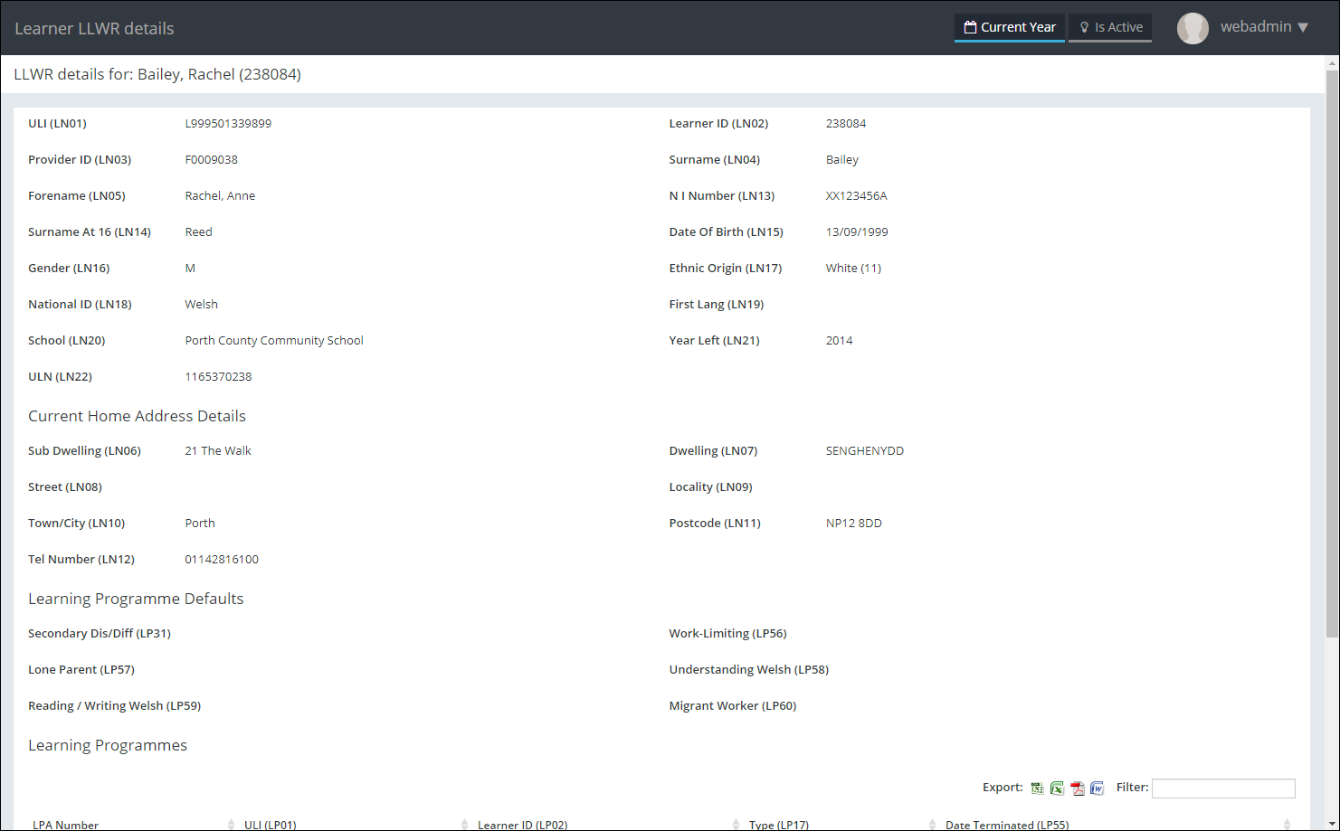
Task: Click the vertical scrollbar thumb
Action: [1332, 353]
